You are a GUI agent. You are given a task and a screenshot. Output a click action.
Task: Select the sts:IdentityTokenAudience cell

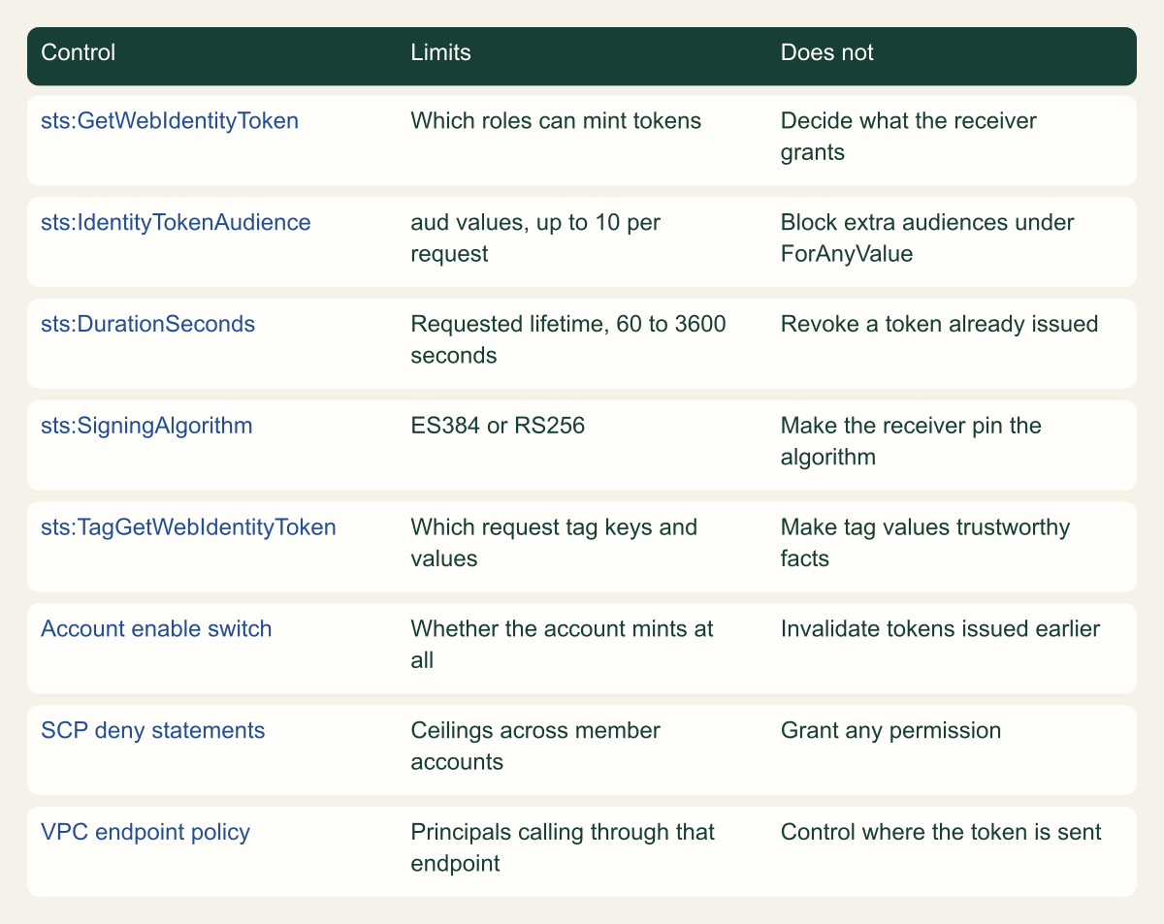177,222
